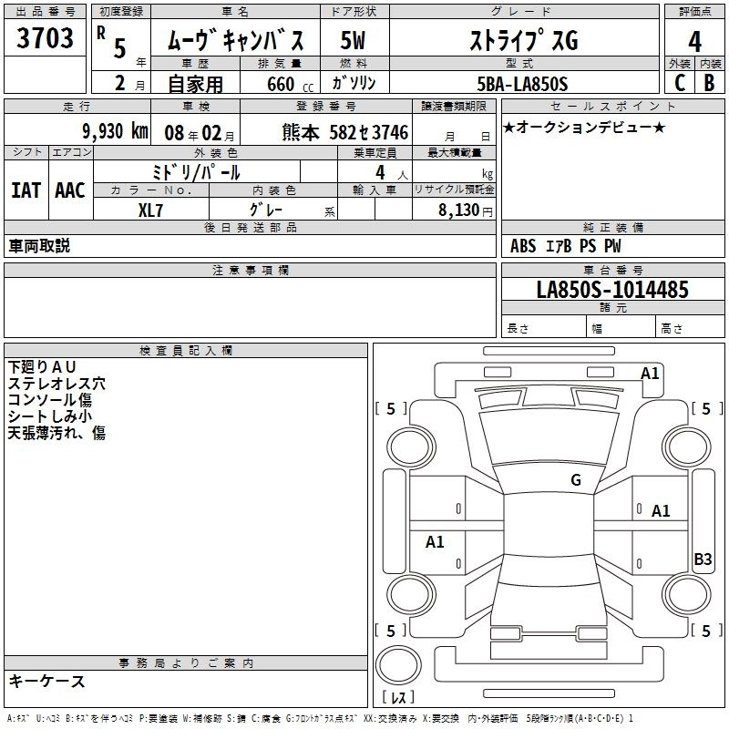
Task: Select registration number 熊本 582せ3746
Action: (x=345, y=133)
